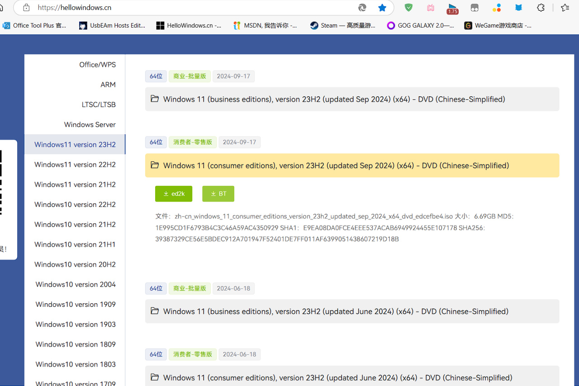Select ARM in the sidebar
Viewport: 579px width, 386px height.
click(x=75, y=85)
